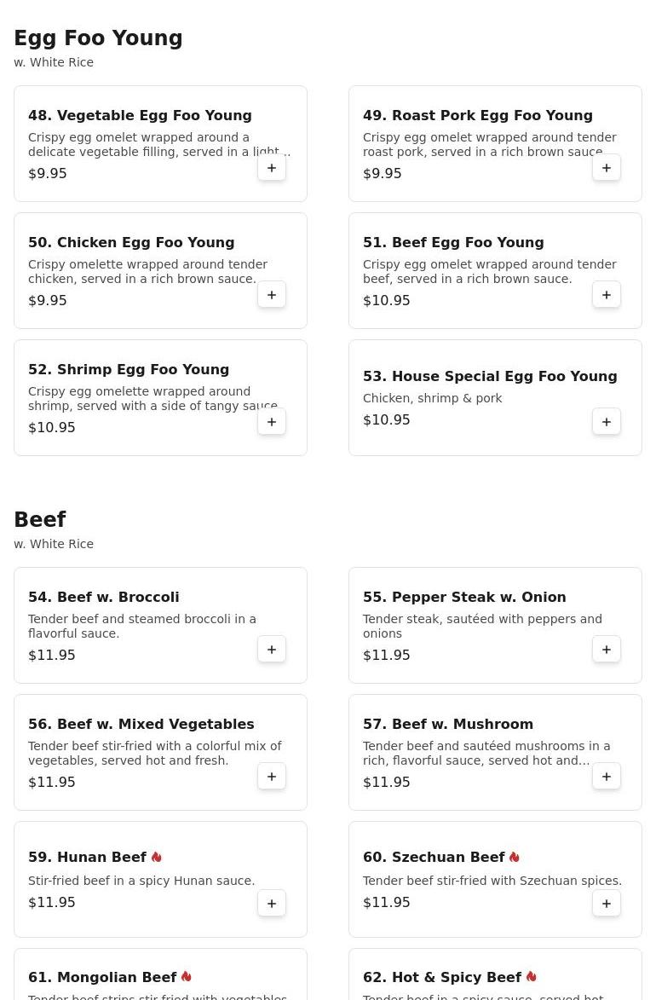Add Shrimp Egg Foo Young plus icon
656x1000 pixels.
(x=272, y=421)
